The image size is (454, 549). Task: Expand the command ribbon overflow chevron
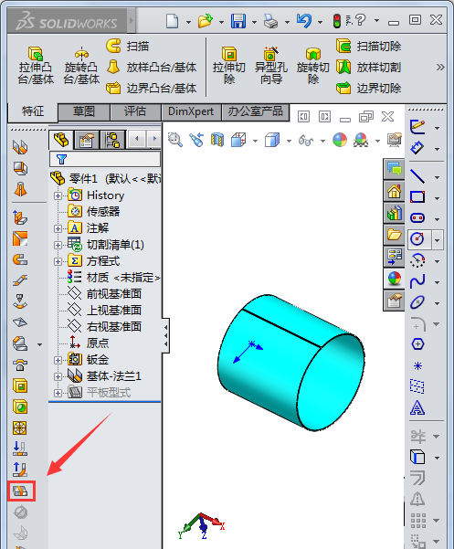click(x=440, y=67)
